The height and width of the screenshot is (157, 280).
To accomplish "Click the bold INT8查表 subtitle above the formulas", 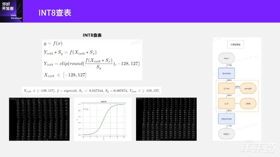I will coord(92,35).
